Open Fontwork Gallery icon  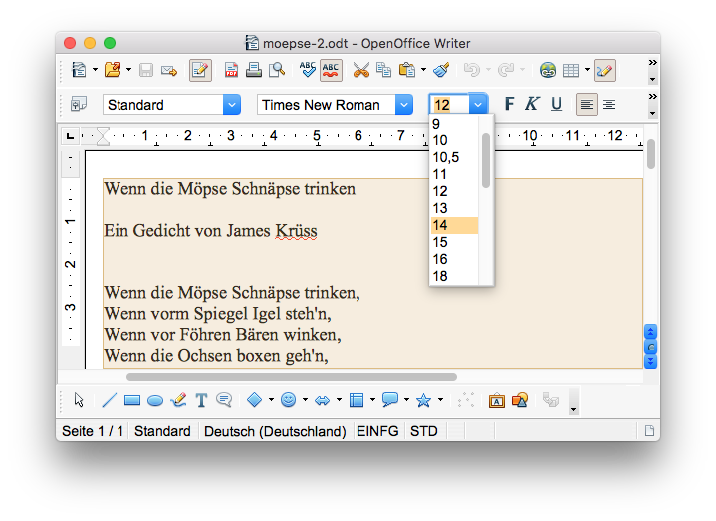496,400
